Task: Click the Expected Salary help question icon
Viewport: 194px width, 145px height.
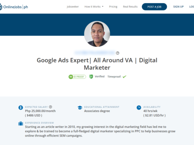Action: (51, 107)
